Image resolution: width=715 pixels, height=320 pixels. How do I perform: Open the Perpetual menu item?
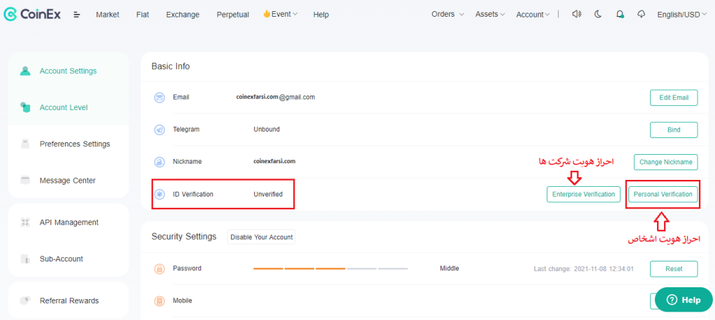(233, 15)
